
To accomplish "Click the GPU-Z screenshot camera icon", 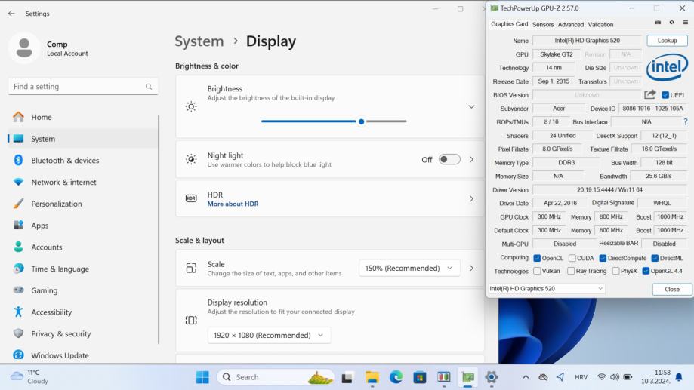I will 658,23.
